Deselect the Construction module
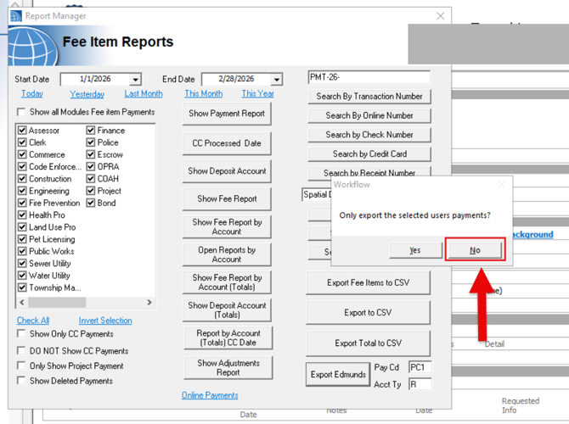Viewport: 569px width, 424px height. click(x=22, y=179)
